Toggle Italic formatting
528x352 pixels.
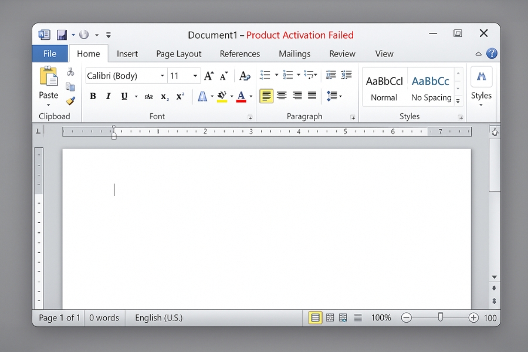108,96
